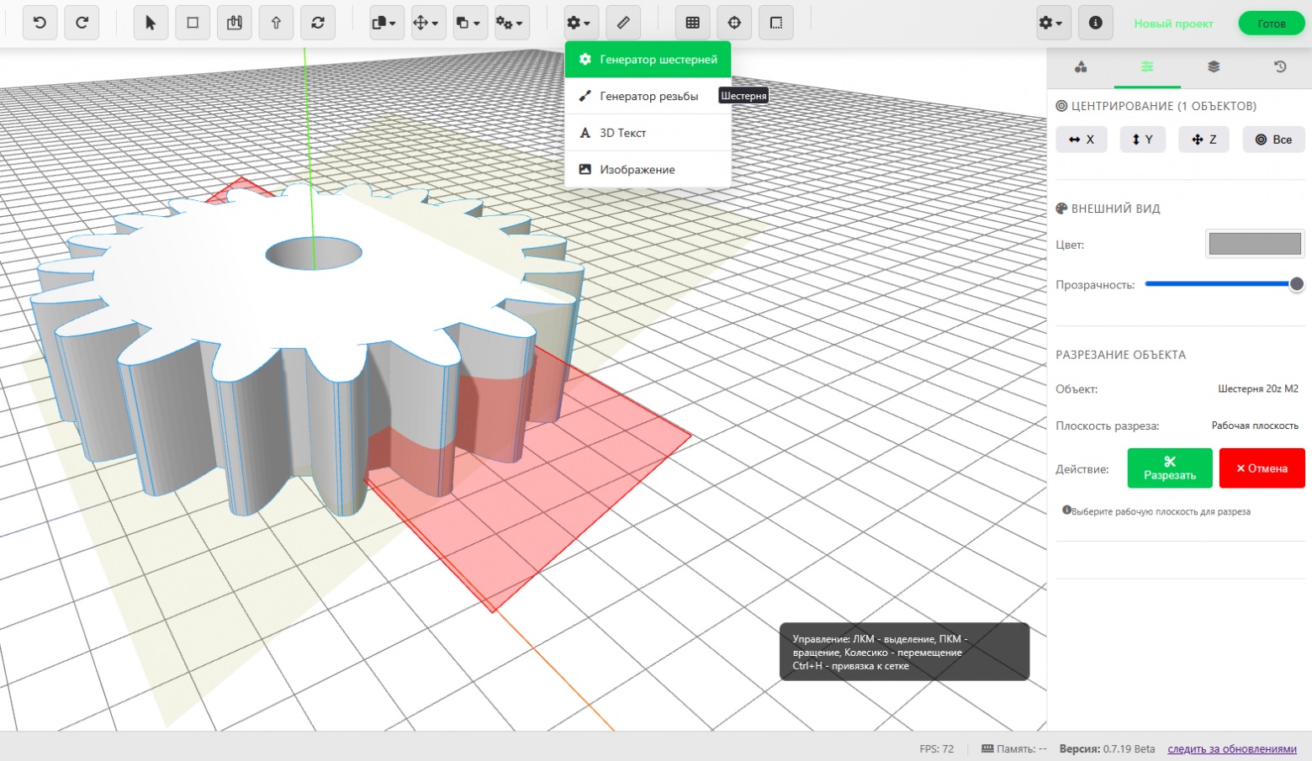Cancel slicing with the Отмена button
Screen dimensions: 1312x761
[x=1262, y=468]
